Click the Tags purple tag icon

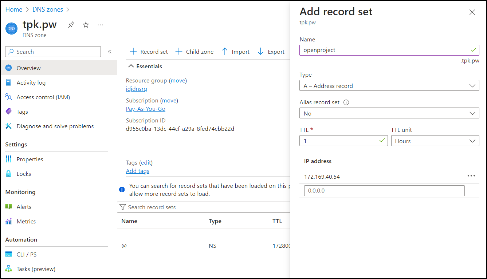click(x=9, y=112)
